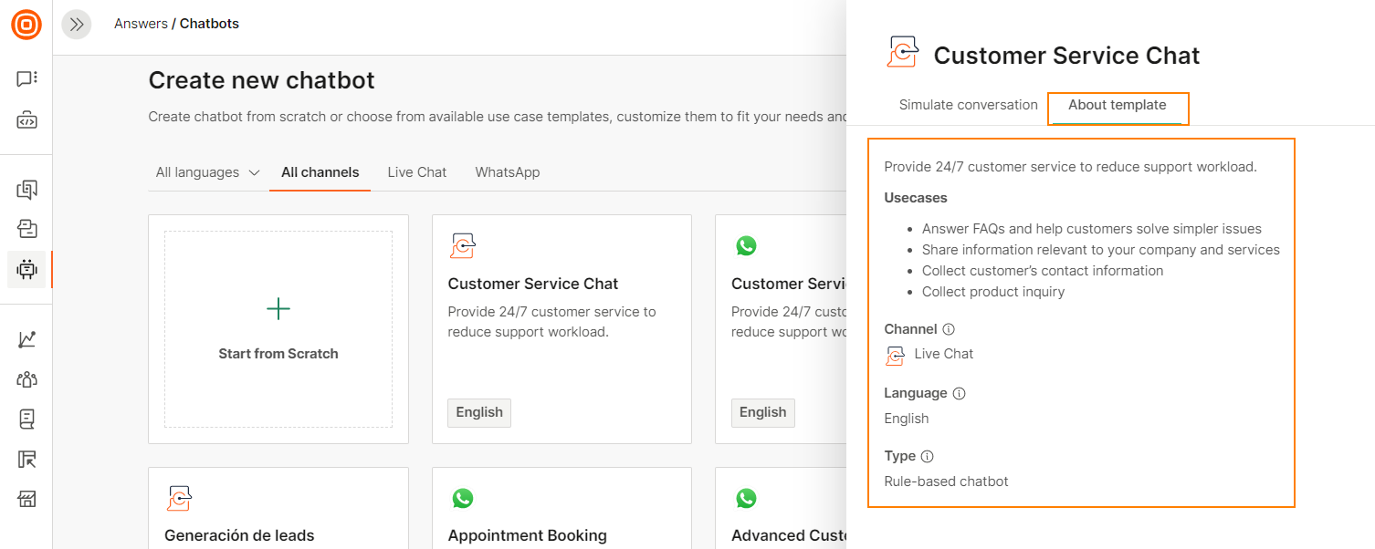This screenshot has height=549, width=1375.
Task: Click the developer code icon in sidebar
Action: point(26,119)
